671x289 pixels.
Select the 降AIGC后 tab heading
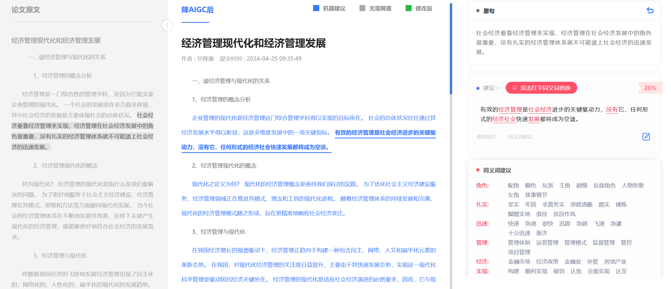(197, 10)
